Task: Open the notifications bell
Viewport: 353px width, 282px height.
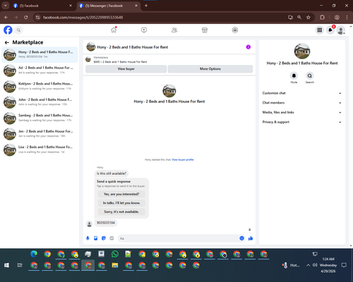Action: point(330,30)
